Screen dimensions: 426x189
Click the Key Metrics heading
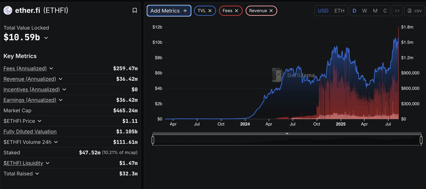[20, 56]
